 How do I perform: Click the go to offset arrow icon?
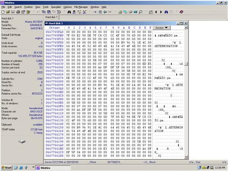pyautogui.click(x=95, y=12)
